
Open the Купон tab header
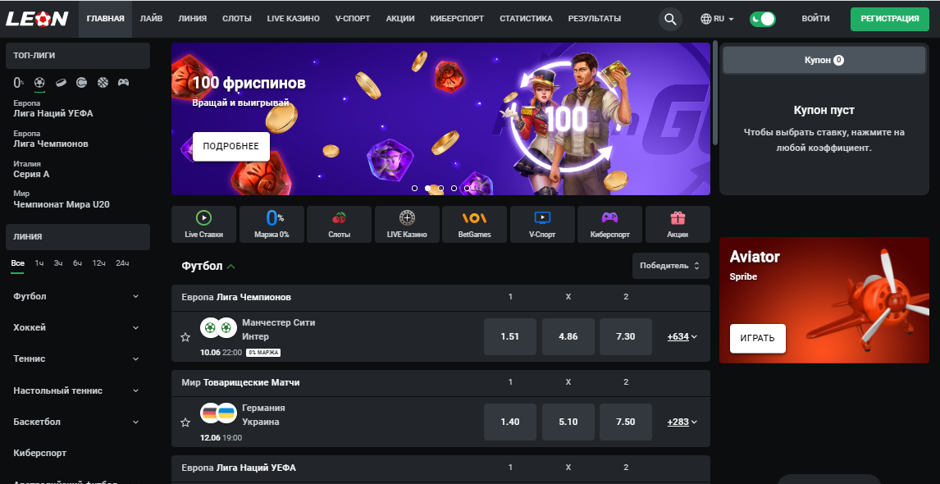(824, 60)
